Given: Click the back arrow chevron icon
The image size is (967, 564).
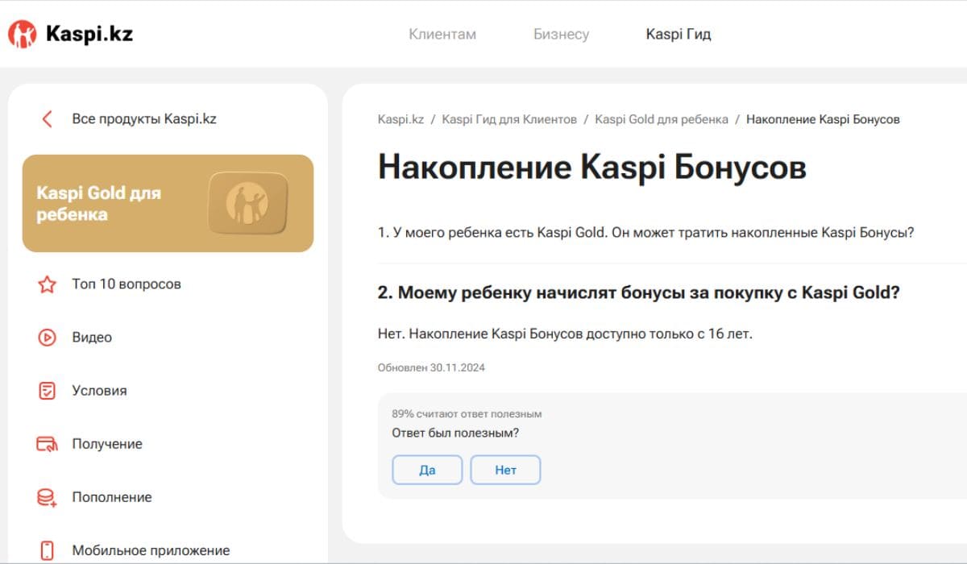Looking at the screenshot, I should [x=47, y=119].
